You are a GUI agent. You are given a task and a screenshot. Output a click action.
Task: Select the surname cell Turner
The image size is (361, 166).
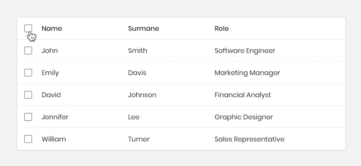point(139,139)
